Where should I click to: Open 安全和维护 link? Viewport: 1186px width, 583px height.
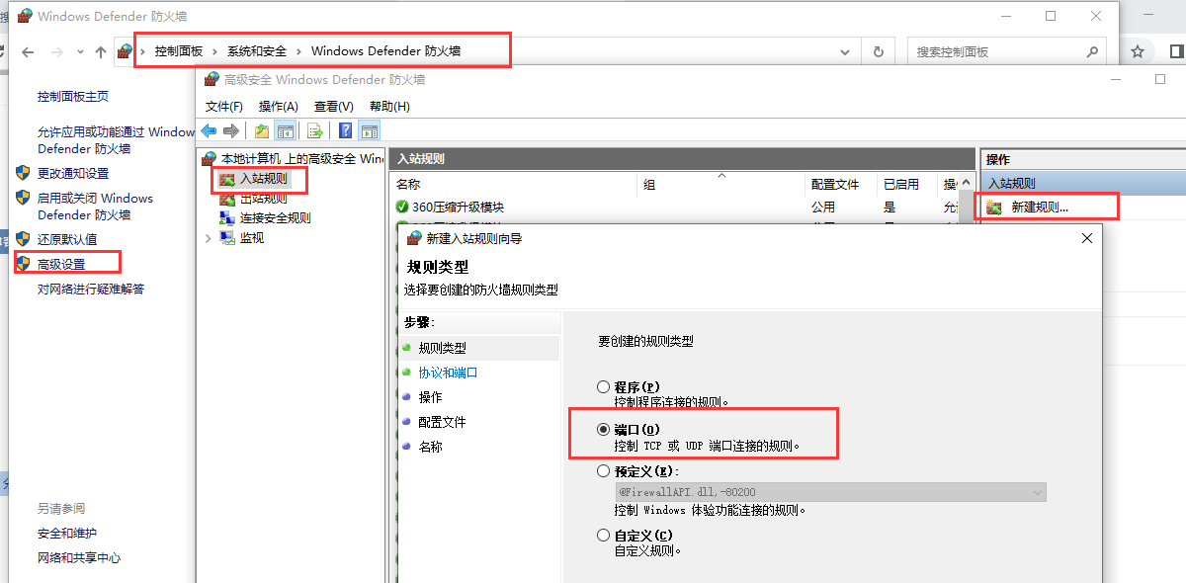pyautogui.click(x=67, y=533)
